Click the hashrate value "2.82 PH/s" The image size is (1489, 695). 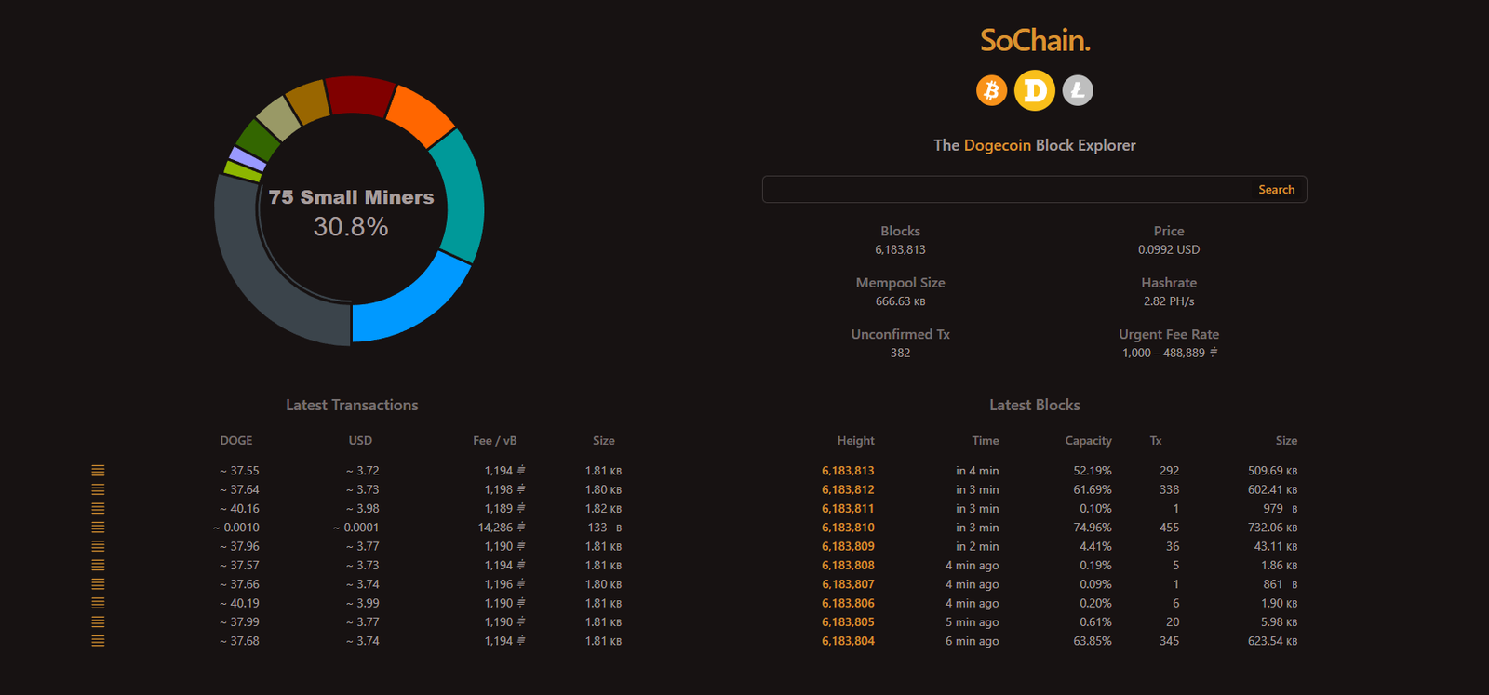pyautogui.click(x=1169, y=301)
